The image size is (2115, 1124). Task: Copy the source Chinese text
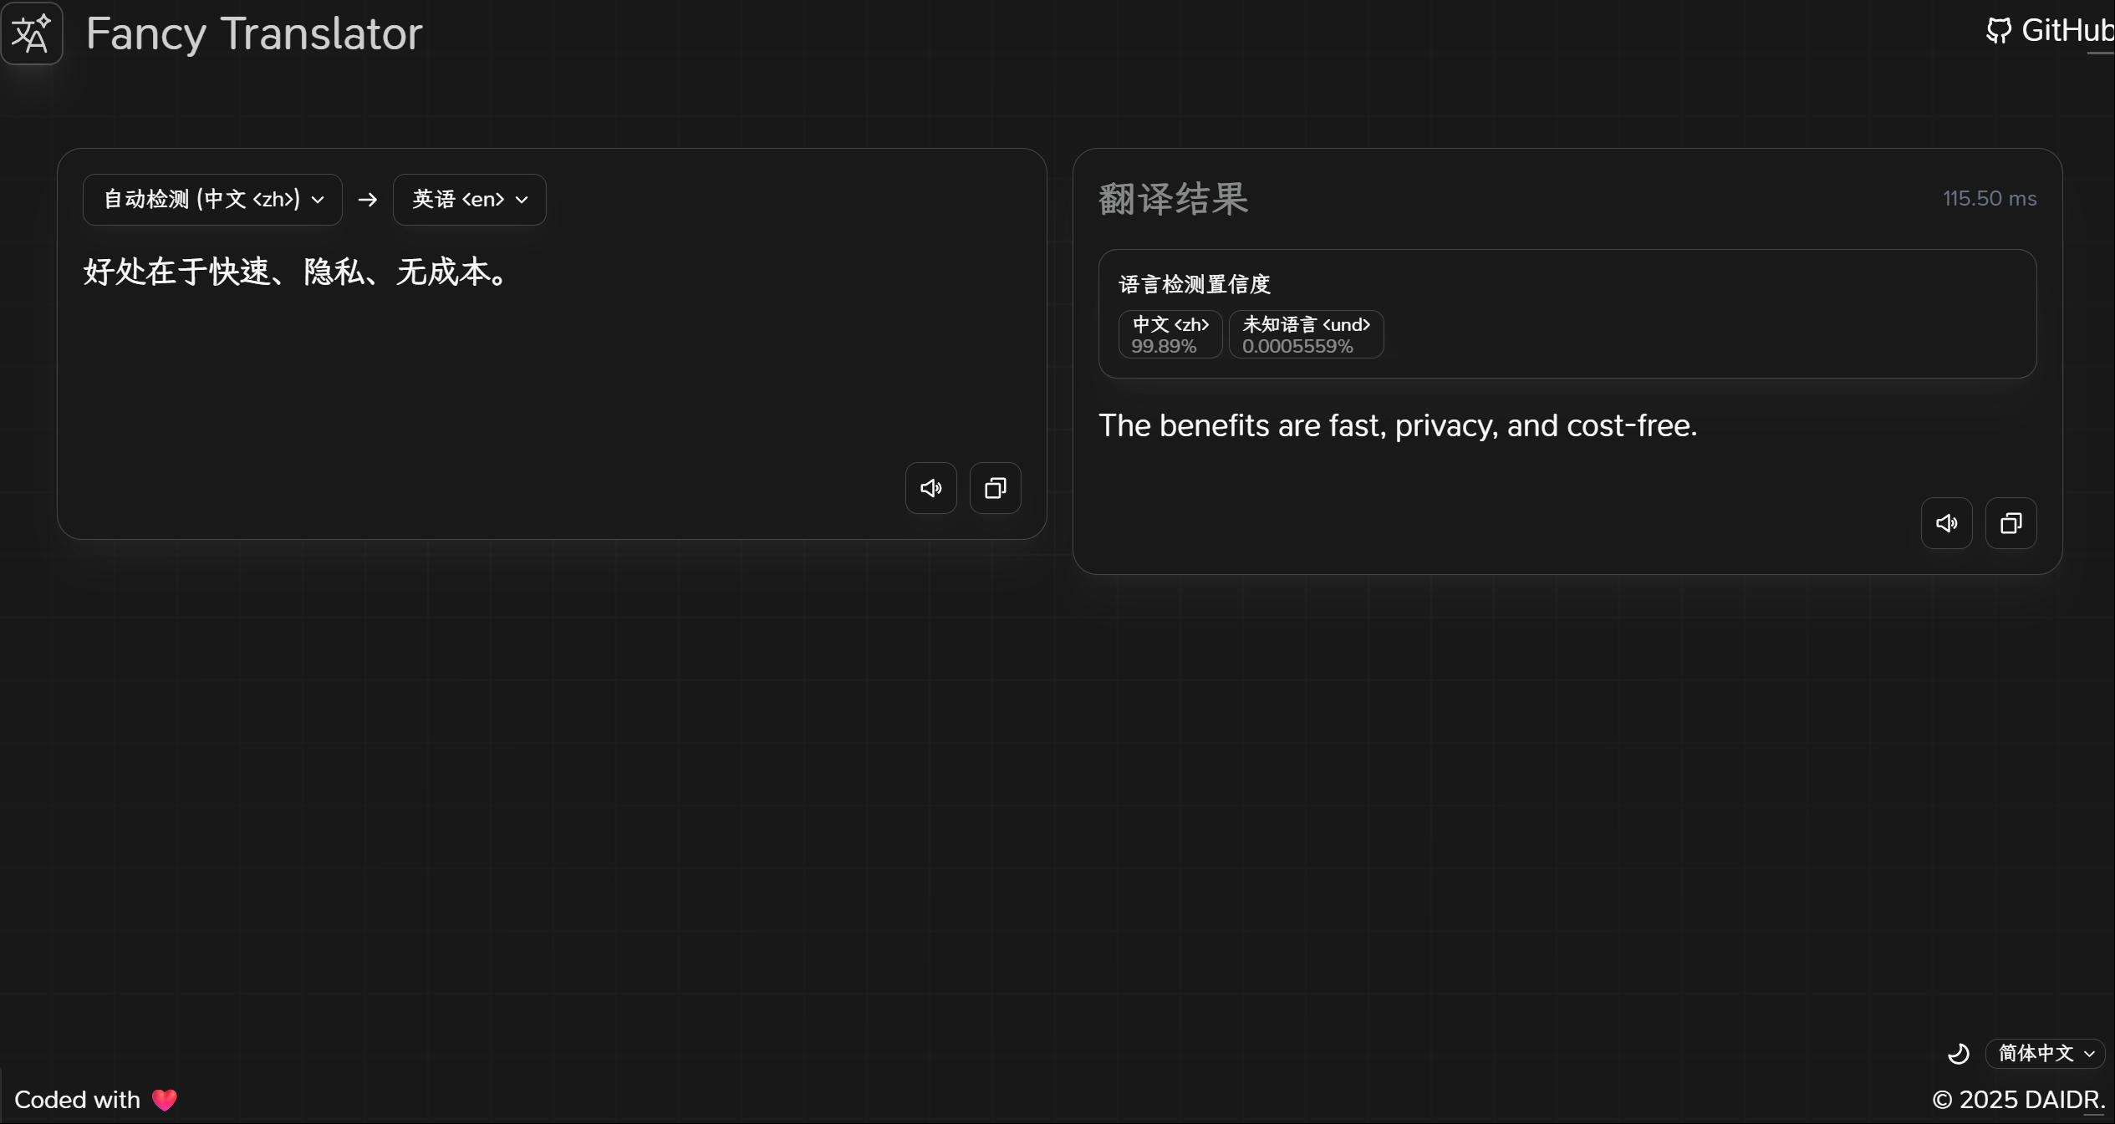pos(995,488)
